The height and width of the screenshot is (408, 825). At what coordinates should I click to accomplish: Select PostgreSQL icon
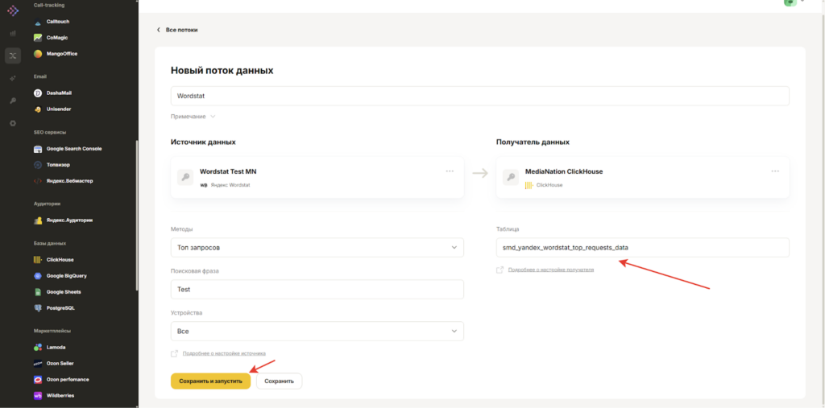click(38, 308)
